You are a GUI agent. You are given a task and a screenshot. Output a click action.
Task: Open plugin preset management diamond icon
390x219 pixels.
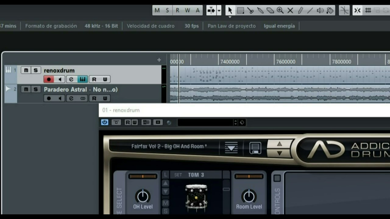[242, 122]
